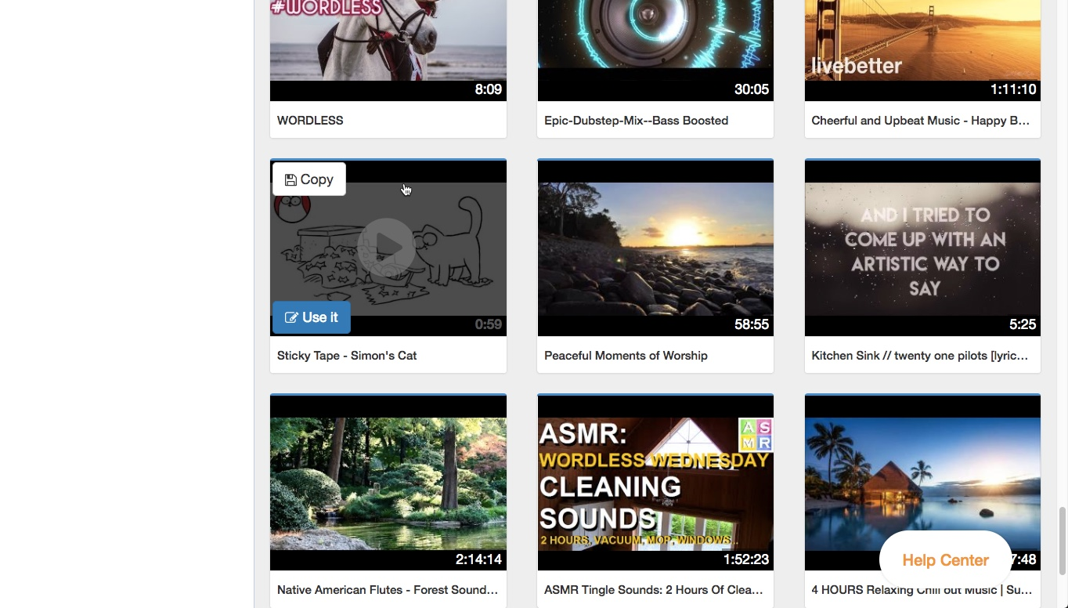Select the Kitchen Sink twenty one pilots thumbnail
The height and width of the screenshot is (608, 1068).
coord(922,247)
